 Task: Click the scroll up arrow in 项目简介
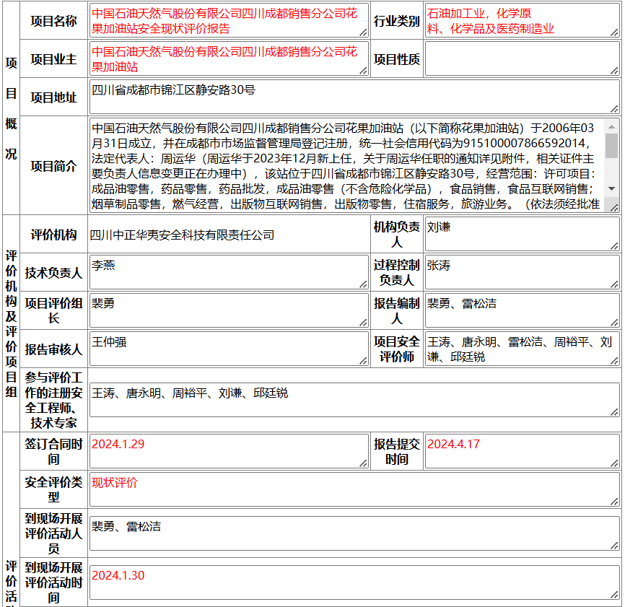tap(611, 127)
